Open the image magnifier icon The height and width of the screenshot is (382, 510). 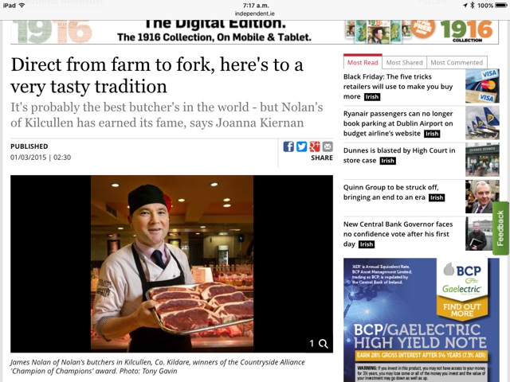323,344
